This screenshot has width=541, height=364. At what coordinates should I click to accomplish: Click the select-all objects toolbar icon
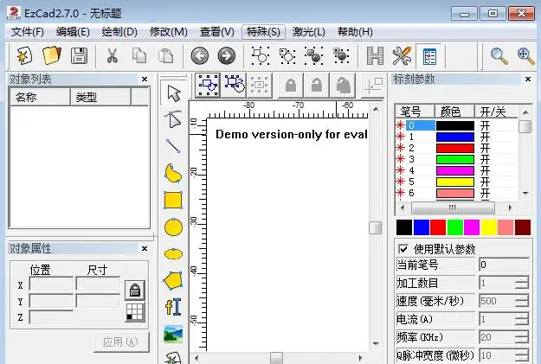[x=208, y=85]
